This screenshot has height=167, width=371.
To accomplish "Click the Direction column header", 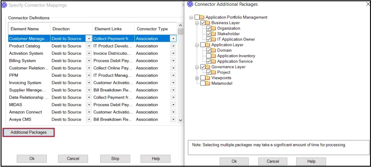I will 71,29.
